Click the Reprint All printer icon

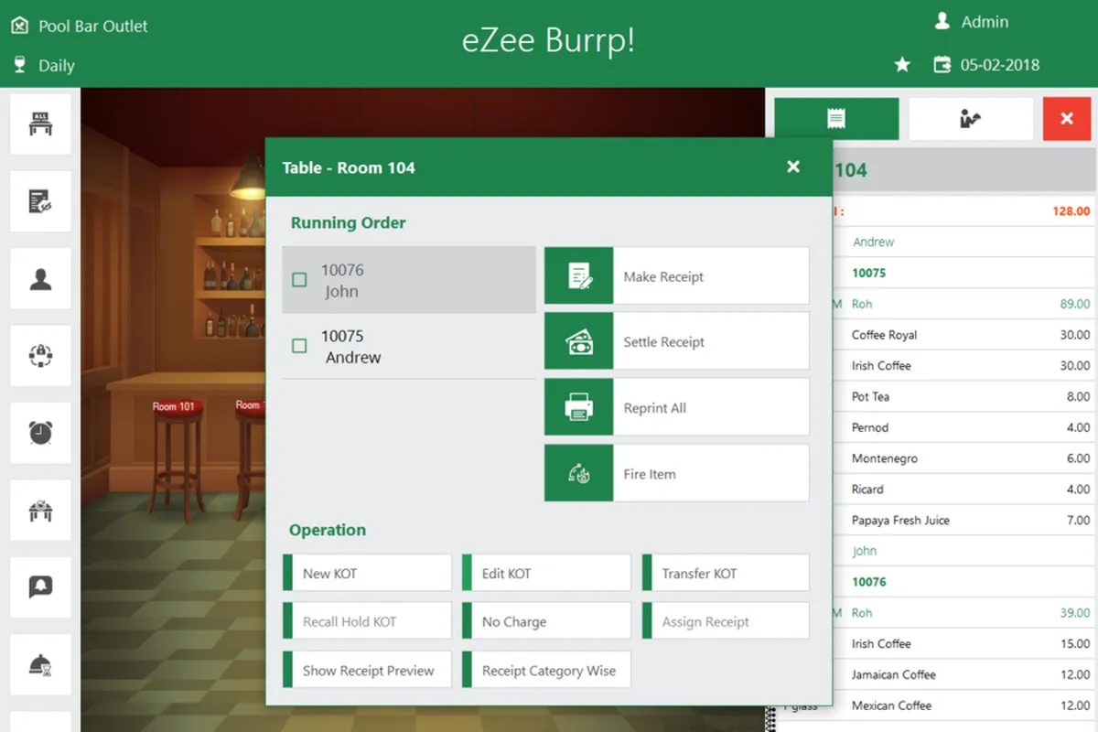[578, 407]
